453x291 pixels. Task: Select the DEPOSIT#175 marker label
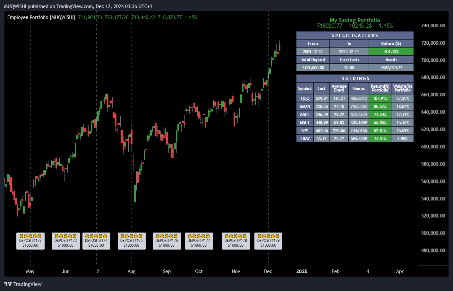pos(132,241)
